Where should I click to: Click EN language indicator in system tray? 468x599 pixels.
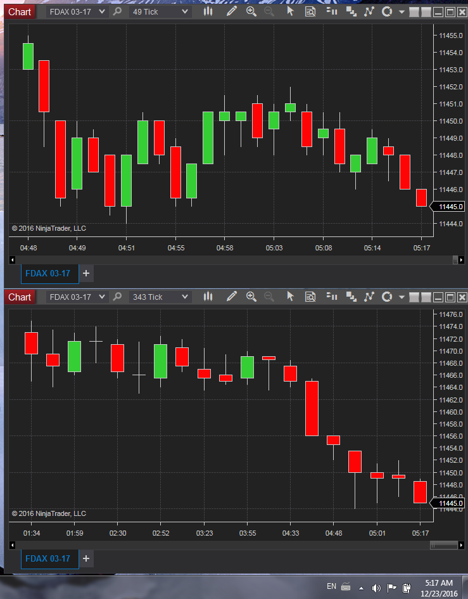click(331, 586)
